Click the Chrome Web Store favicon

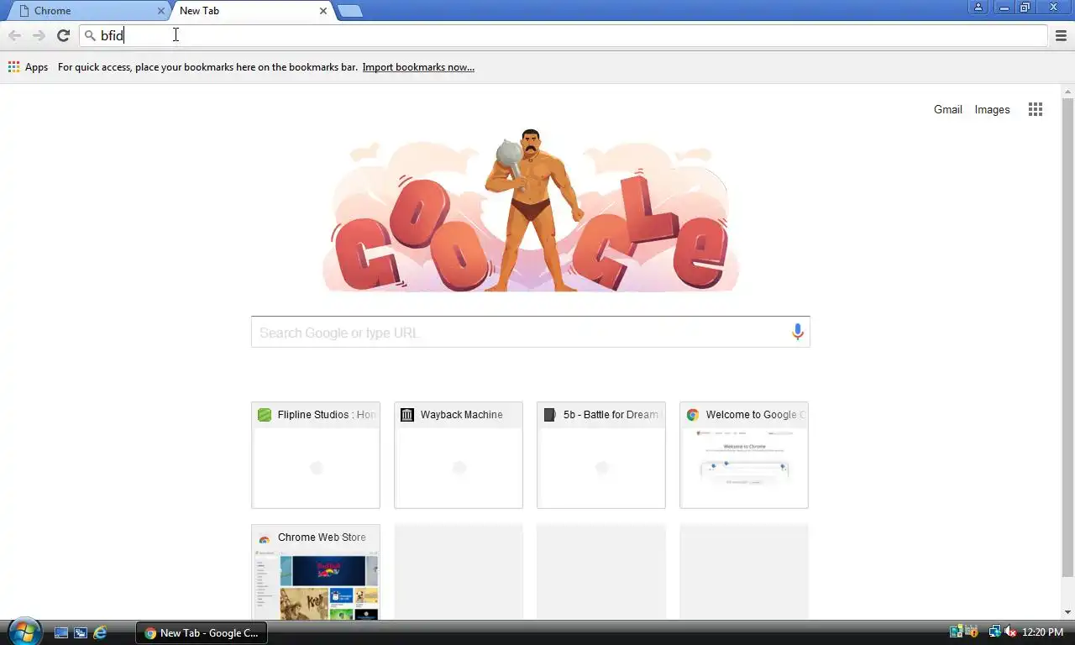pyautogui.click(x=265, y=538)
